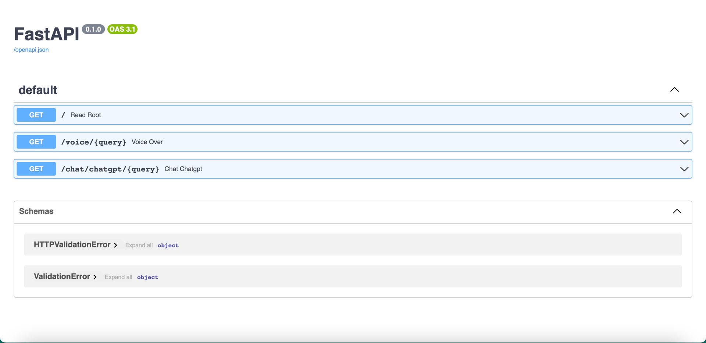The height and width of the screenshot is (343, 706).
Task: Click GET button for Read Root
Action: [x=36, y=115]
